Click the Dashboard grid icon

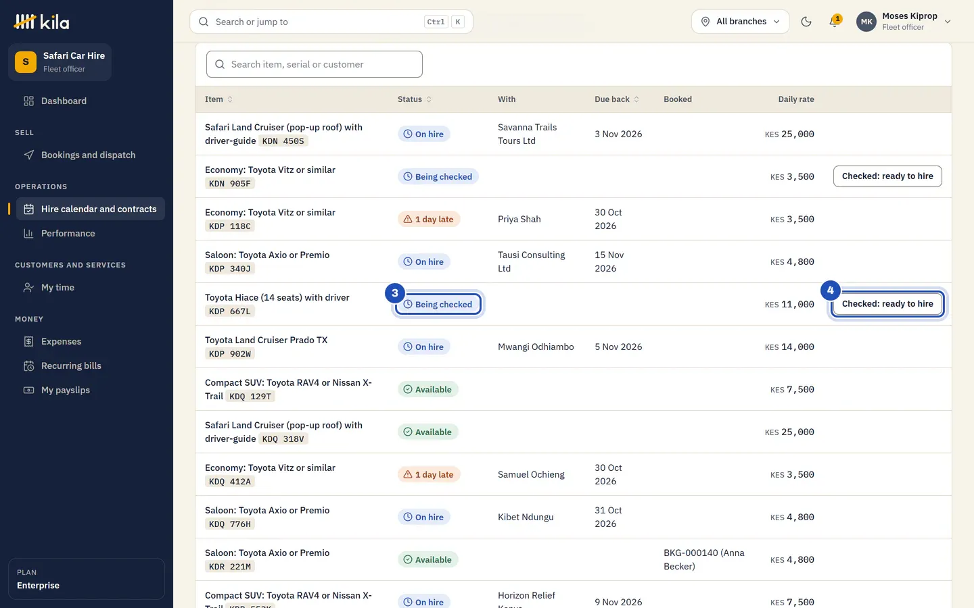[28, 101]
